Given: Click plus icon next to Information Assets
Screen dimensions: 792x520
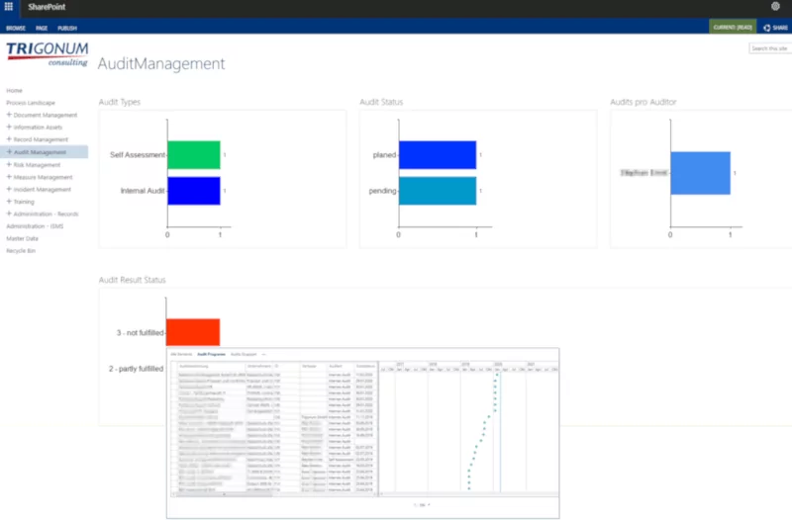Looking at the screenshot, I should (9, 128).
